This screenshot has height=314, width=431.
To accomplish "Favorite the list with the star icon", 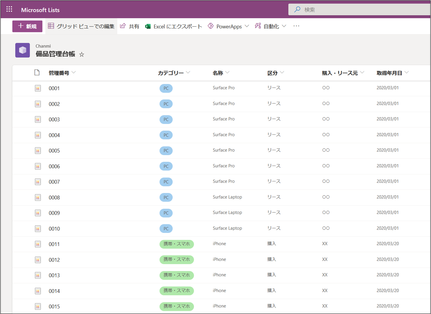I will coord(82,54).
